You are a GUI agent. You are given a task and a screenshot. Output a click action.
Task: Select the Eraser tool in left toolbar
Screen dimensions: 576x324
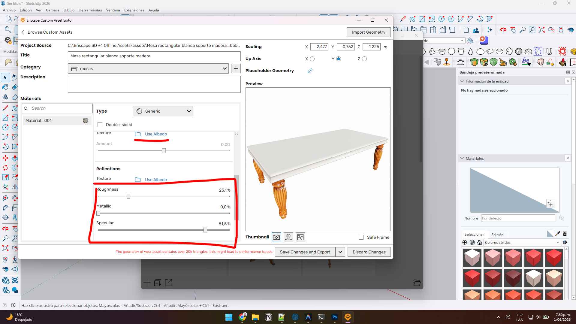[x=15, y=87]
